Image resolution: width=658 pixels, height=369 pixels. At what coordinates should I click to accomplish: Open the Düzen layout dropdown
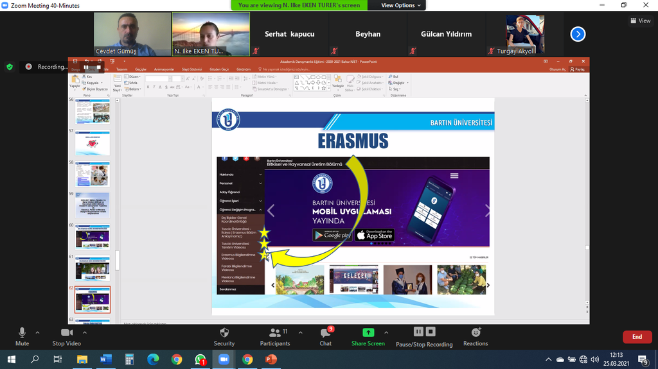pyautogui.click(x=134, y=77)
